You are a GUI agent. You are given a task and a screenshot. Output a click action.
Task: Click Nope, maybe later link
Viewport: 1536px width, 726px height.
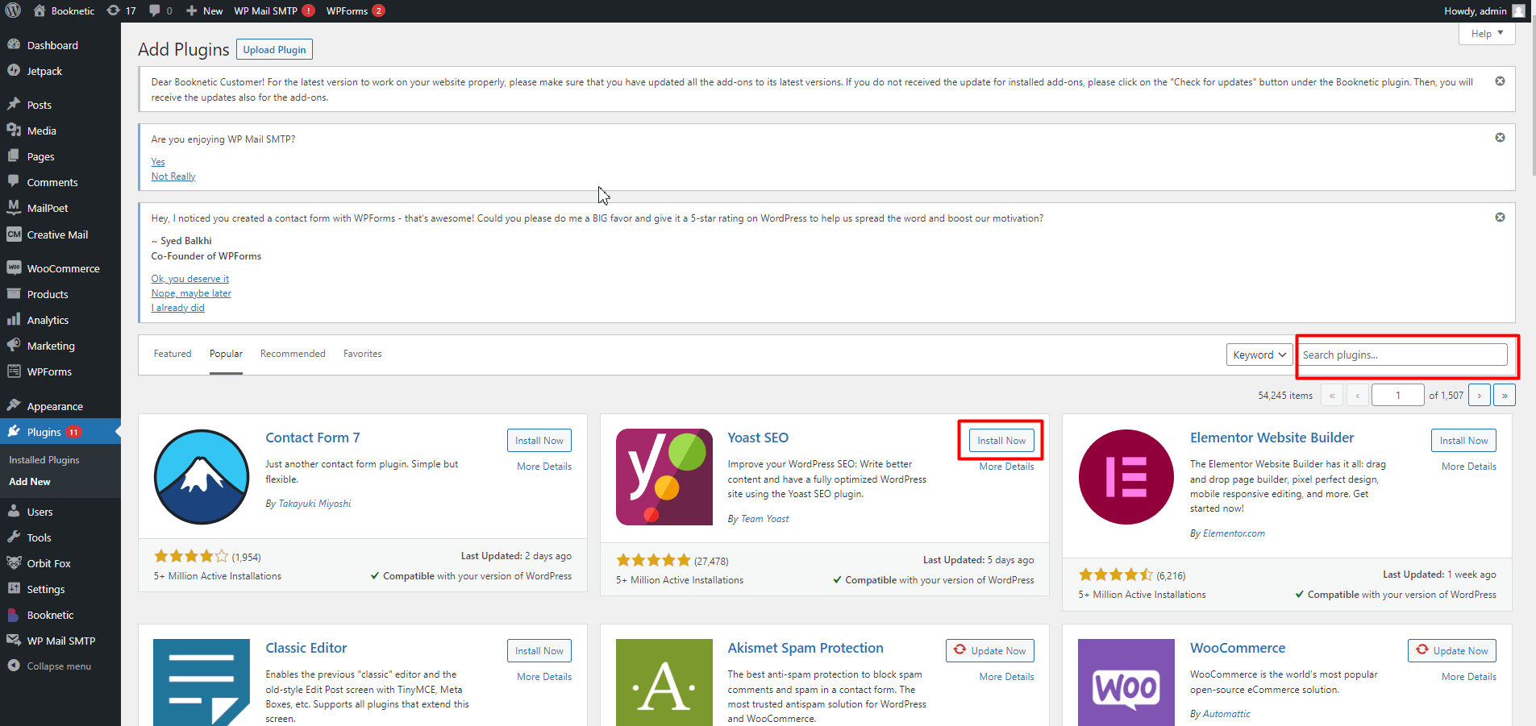[x=191, y=293]
